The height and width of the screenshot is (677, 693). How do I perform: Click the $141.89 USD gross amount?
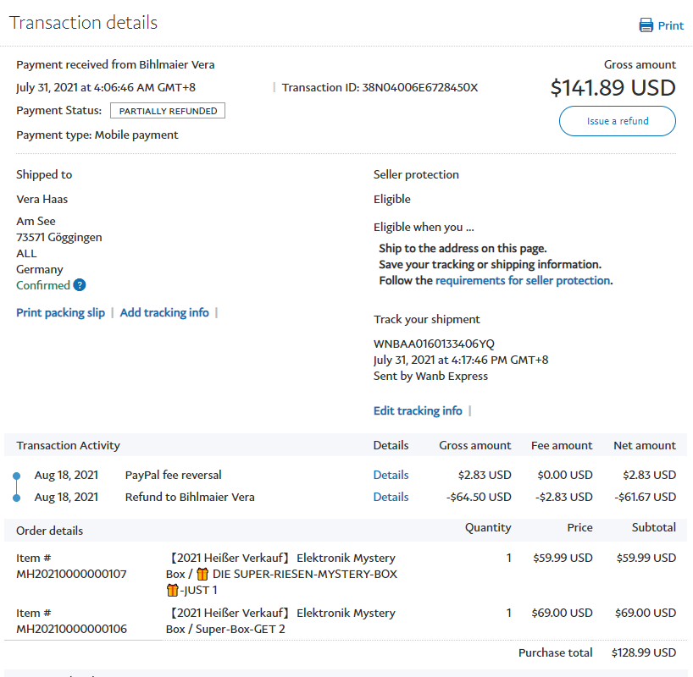click(x=613, y=88)
